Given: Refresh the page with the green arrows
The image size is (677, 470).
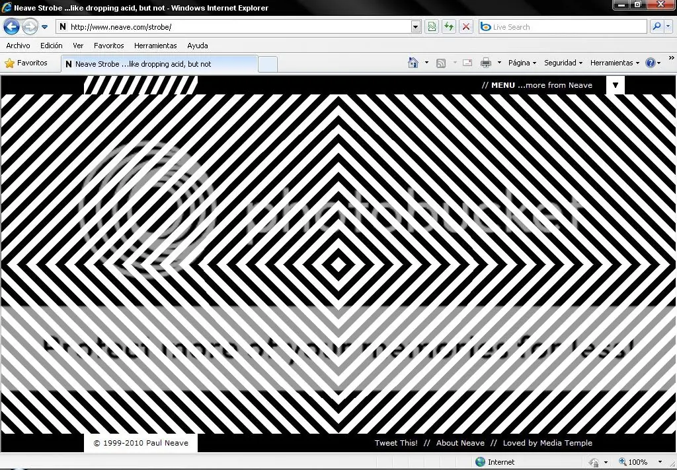Looking at the screenshot, I should (449, 26).
